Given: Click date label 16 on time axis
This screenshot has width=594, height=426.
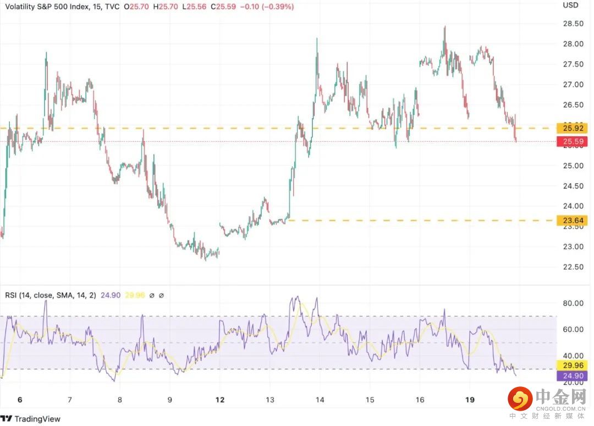Looking at the screenshot, I should coord(420,400).
